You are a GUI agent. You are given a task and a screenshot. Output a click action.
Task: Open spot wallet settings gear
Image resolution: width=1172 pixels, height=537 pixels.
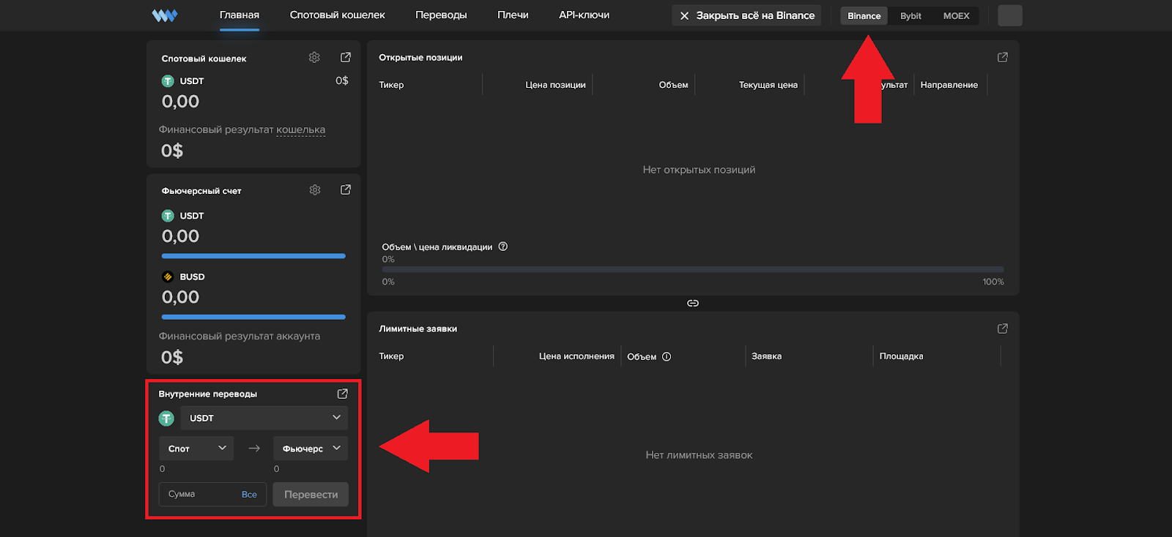(314, 58)
